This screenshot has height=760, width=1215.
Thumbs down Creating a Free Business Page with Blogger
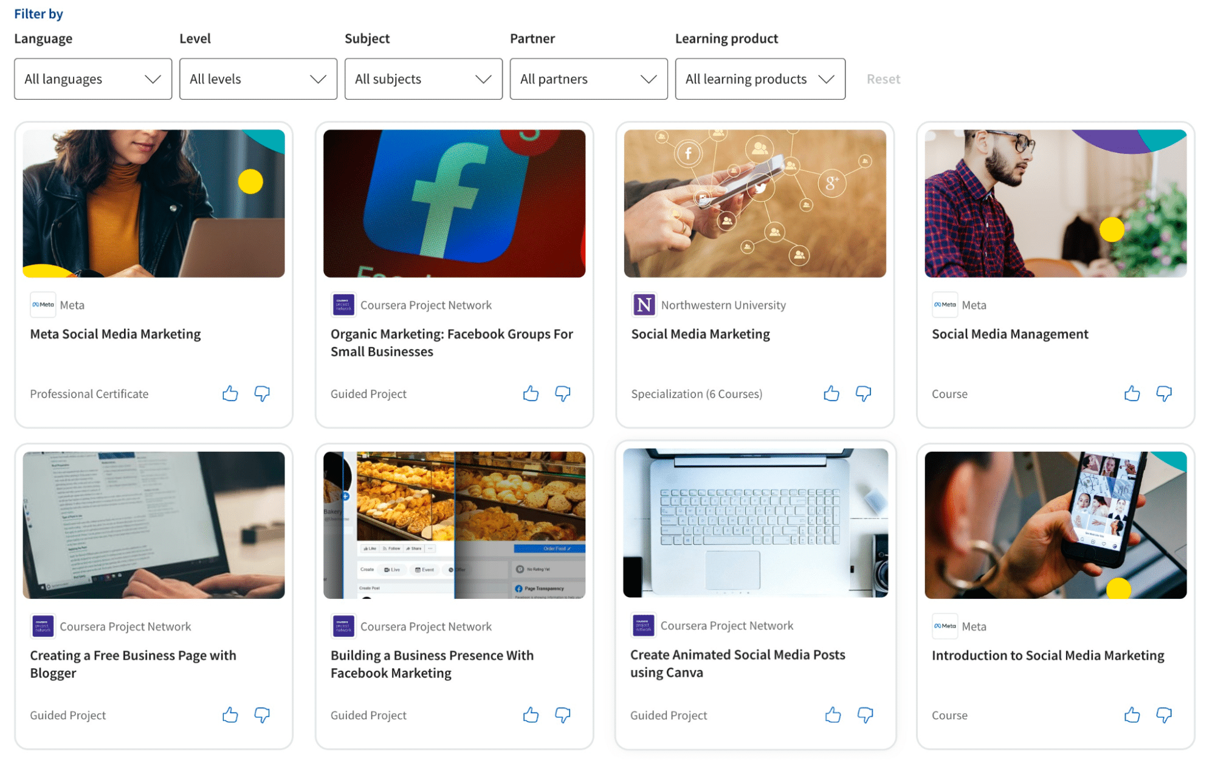pyautogui.click(x=262, y=715)
